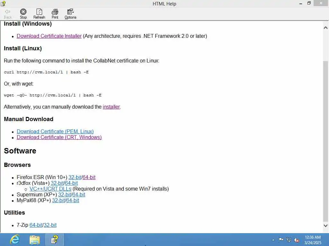
Task: Click the curl install command text
Action: [46, 72]
